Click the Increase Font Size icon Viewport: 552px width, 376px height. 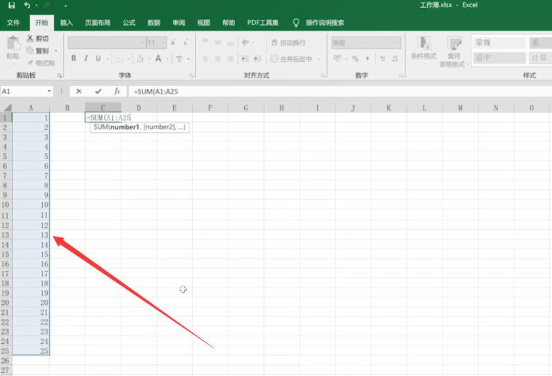point(173,43)
